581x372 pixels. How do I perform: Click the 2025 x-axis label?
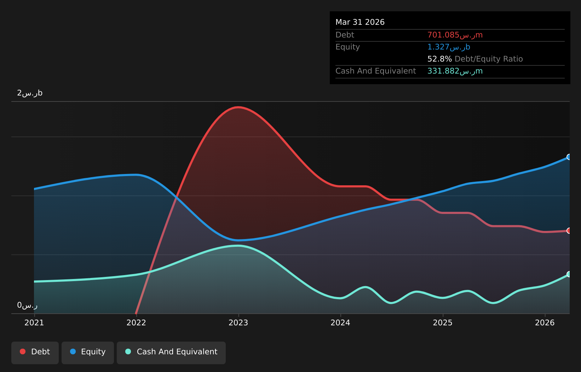coord(443,322)
